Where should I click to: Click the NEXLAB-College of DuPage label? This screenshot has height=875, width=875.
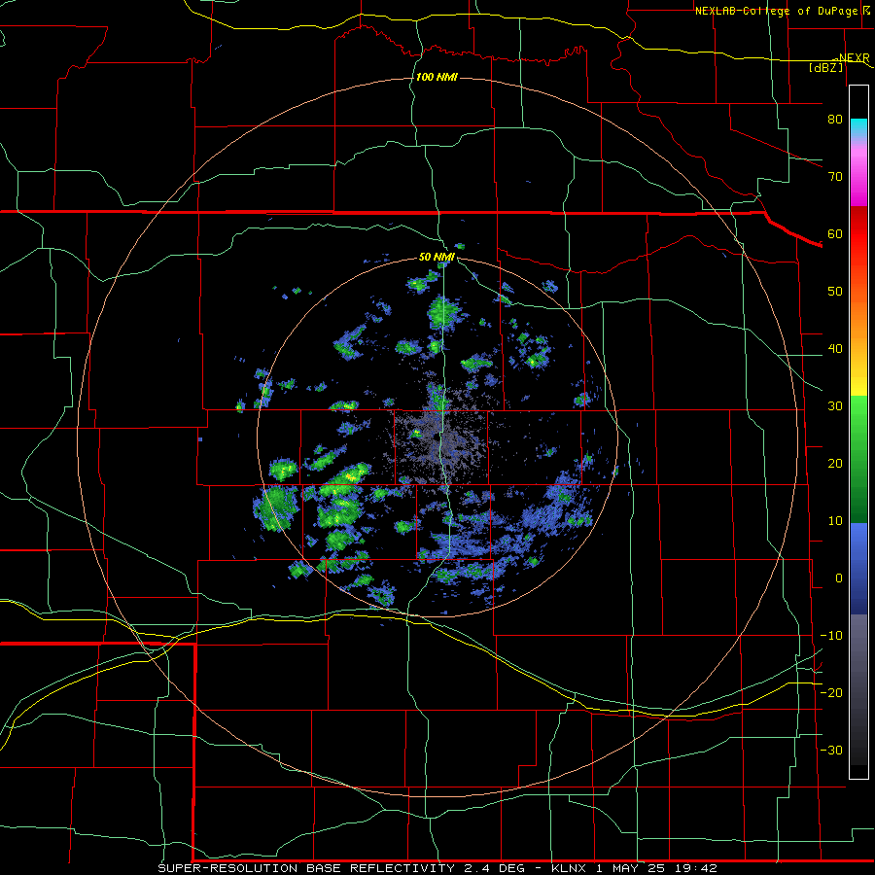click(782, 11)
